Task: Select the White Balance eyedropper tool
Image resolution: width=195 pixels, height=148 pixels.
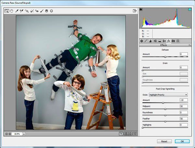Action: coord(17,11)
